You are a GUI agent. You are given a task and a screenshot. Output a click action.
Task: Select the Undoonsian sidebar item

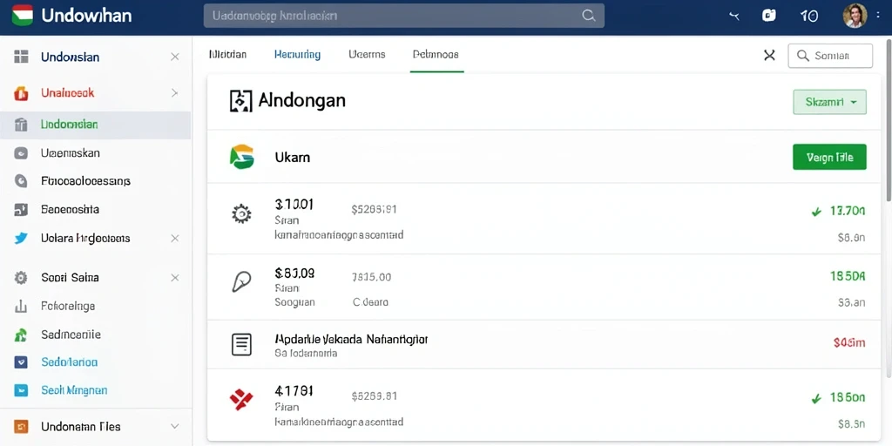pos(96,125)
